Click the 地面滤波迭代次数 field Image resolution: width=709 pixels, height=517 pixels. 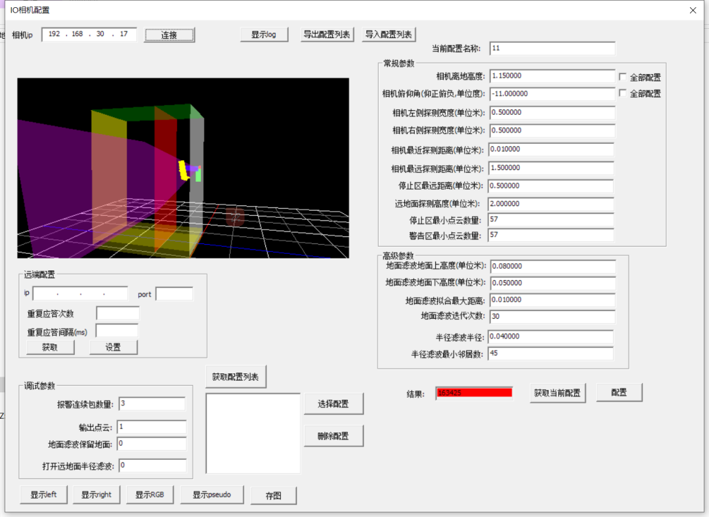click(553, 316)
